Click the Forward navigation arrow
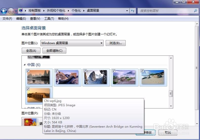Viewport: 200px width, 140px height. coord(11,11)
